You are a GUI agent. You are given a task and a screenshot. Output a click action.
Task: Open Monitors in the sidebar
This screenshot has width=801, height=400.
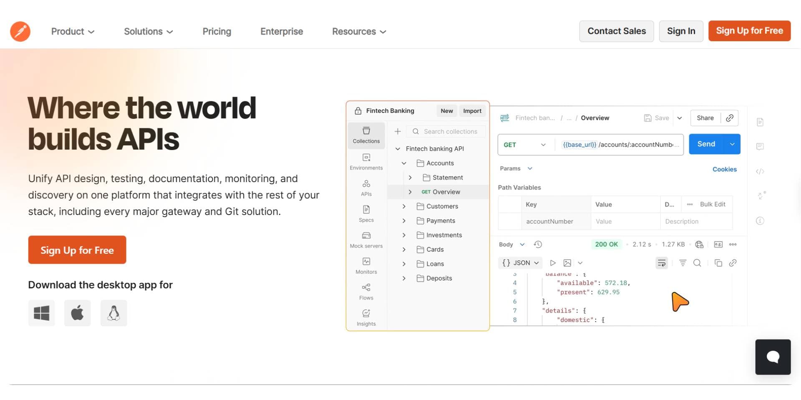pos(366,266)
